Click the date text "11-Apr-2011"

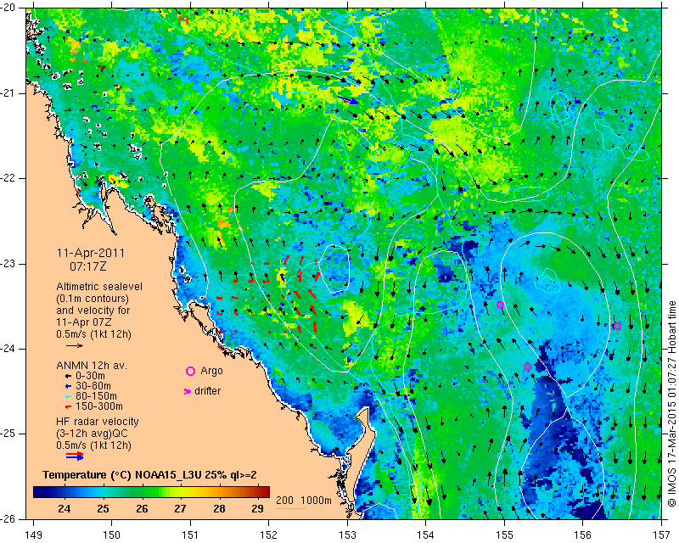(91, 253)
